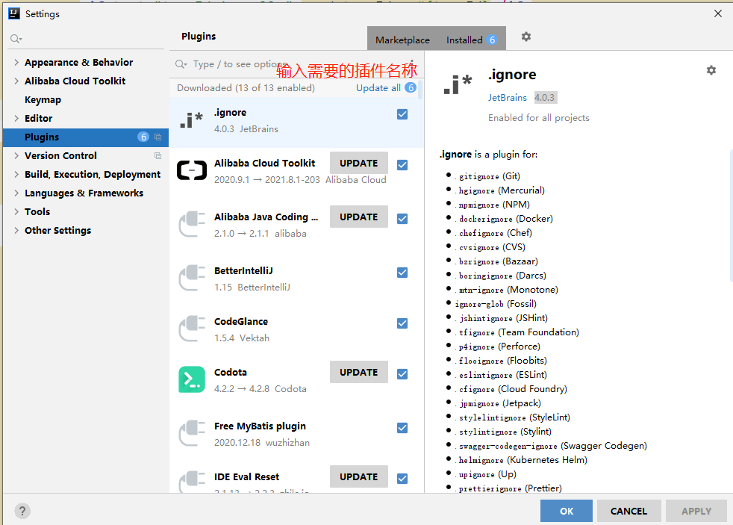Click the CANCEL button
Screen dimensions: 733x525
click(x=628, y=511)
